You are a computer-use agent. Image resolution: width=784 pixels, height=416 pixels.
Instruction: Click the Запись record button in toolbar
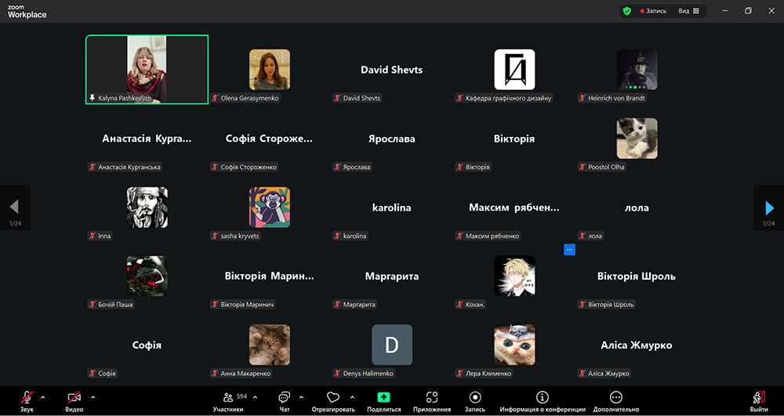(475, 398)
